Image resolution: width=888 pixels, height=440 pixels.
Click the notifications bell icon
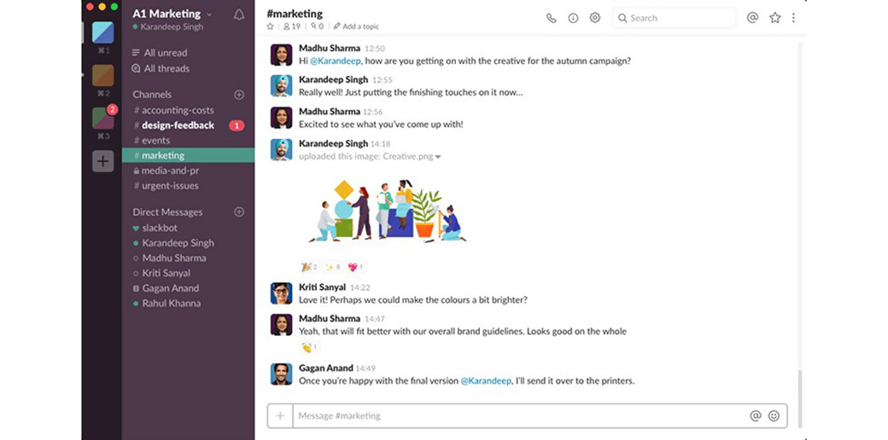pyautogui.click(x=239, y=14)
